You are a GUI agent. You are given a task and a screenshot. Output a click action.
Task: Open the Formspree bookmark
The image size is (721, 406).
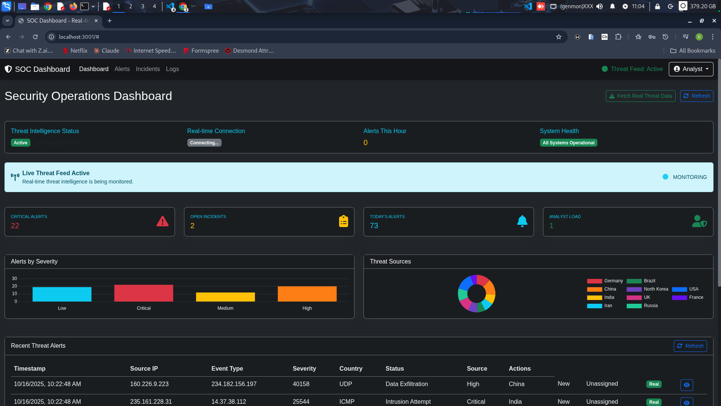(201, 51)
